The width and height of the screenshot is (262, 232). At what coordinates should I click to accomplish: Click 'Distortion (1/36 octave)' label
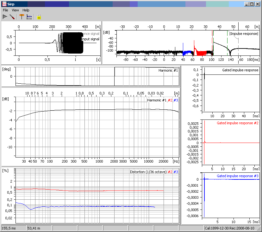148,172
